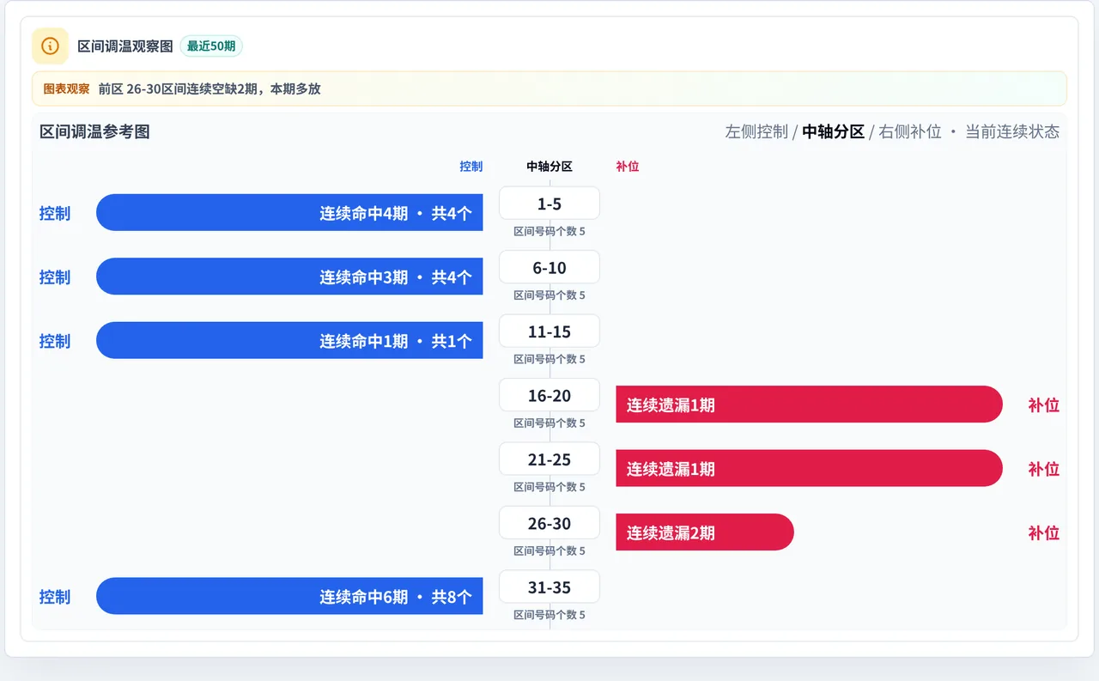Click the red 连续遗漏1期 bar for 16-20
This screenshot has height=681, width=1099.
pyautogui.click(x=809, y=404)
